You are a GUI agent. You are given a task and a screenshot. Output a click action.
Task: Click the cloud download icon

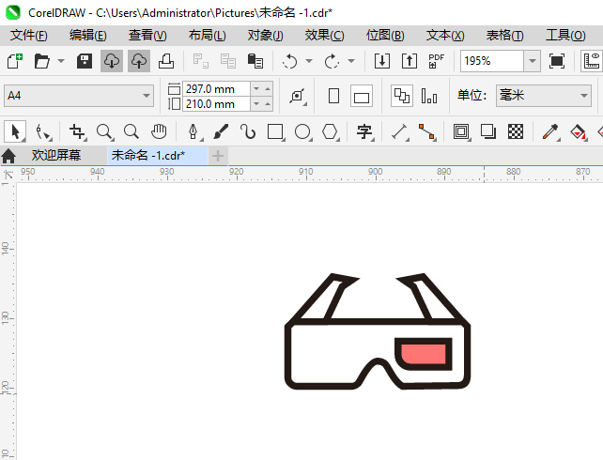click(x=112, y=61)
